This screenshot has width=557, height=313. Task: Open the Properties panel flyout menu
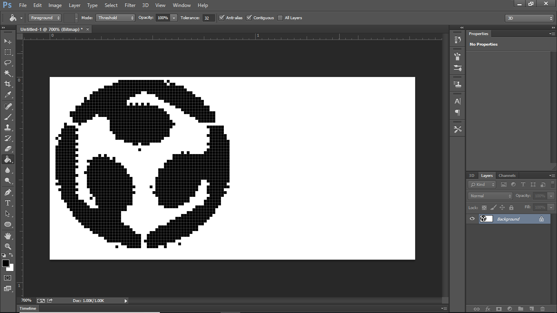tap(552, 33)
